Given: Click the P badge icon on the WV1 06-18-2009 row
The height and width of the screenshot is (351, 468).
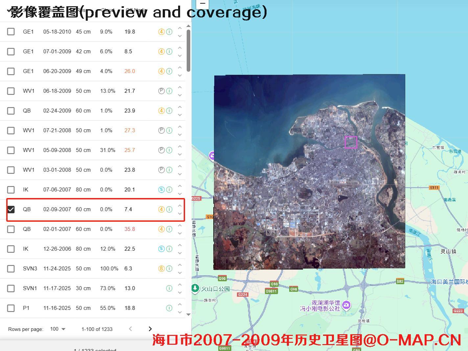Looking at the screenshot, I should coord(161,91).
